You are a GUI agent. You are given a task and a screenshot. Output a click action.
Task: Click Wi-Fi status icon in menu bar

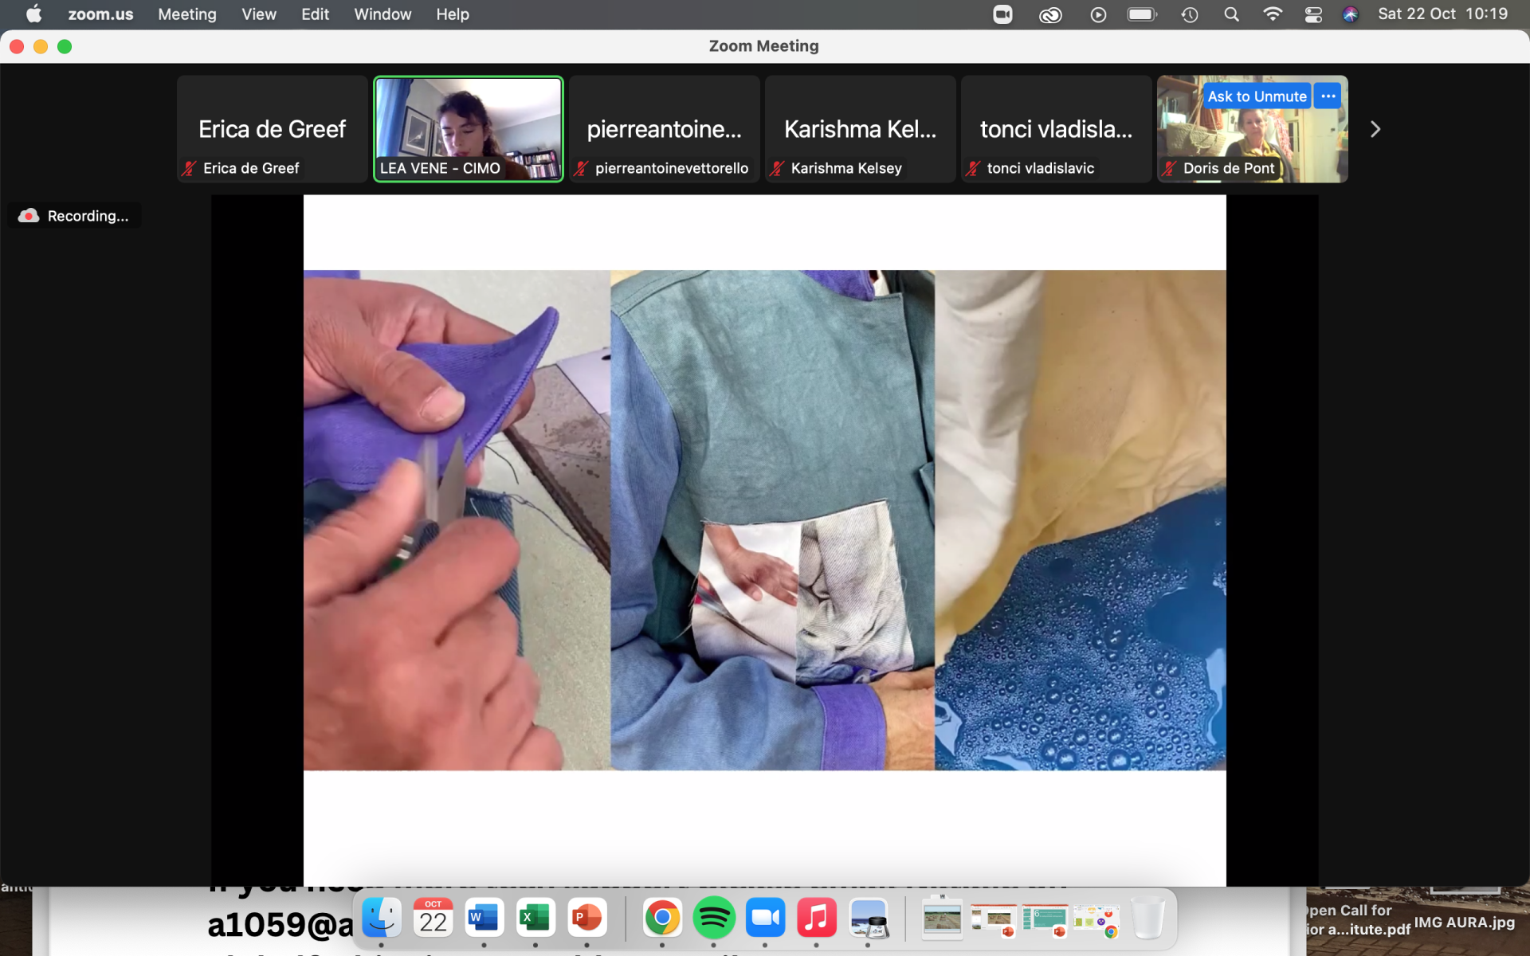(1273, 14)
